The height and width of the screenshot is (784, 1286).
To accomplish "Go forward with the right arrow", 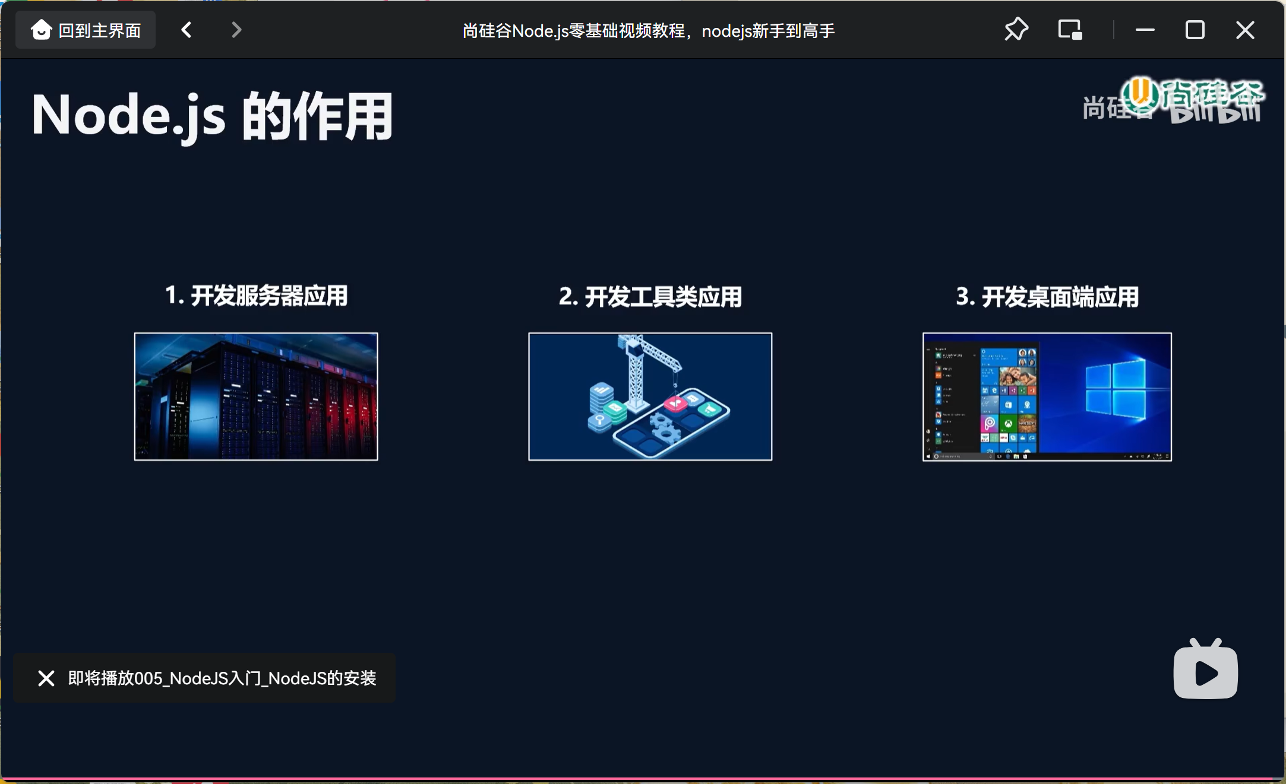I will [x=236, y=30].
